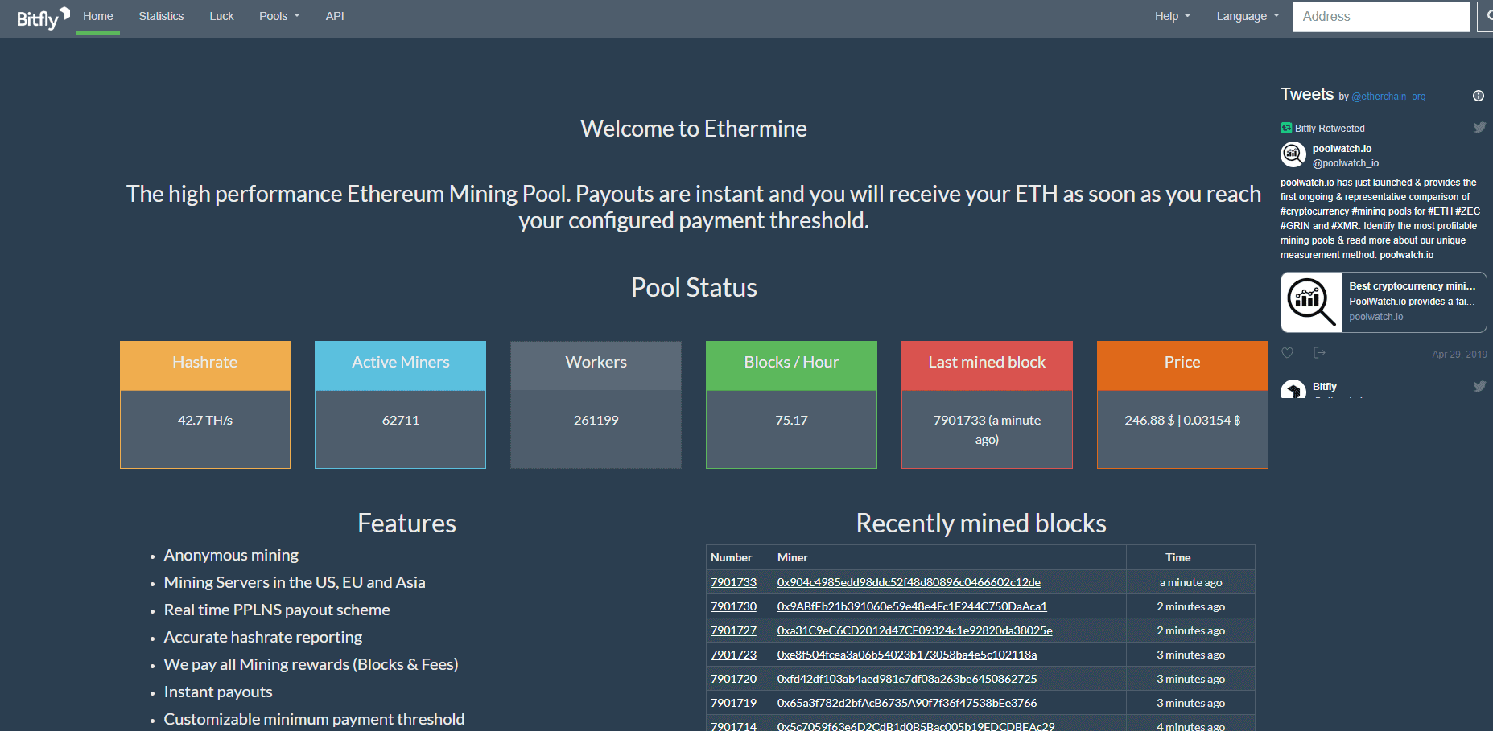Click the Last mined block card
1493x731 pixels.
[987, 405]
